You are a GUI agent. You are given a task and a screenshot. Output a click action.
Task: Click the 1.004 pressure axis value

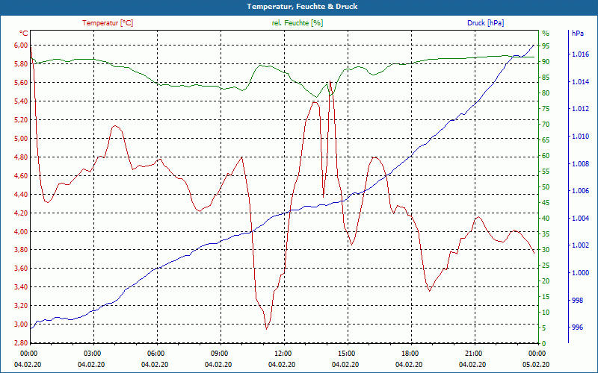coord(580,218)
